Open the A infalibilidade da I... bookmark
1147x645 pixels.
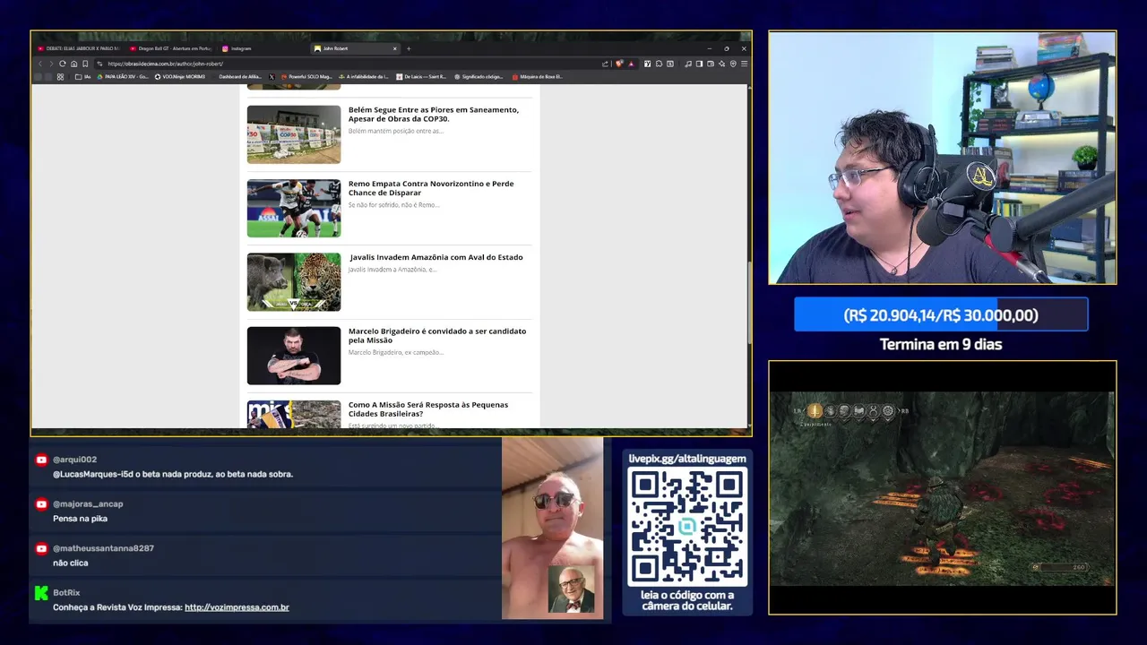coord(364,77)
